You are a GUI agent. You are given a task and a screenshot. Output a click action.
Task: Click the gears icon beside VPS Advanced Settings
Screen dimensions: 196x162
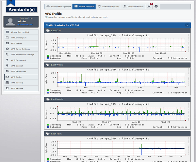[x=7, y=54]
